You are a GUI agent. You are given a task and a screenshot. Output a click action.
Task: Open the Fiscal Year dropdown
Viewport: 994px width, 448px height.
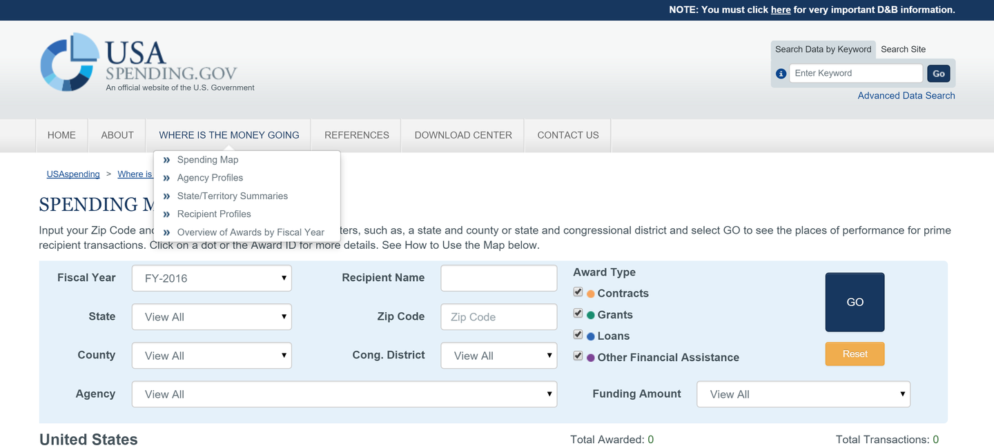pyautogui.click(x=211, y=278)
